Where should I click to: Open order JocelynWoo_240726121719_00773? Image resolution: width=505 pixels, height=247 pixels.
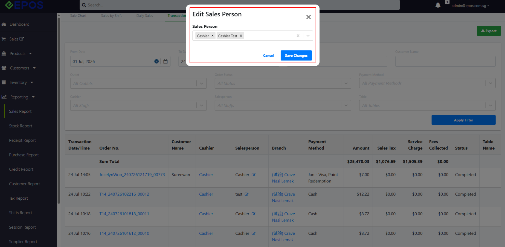pos(132,175)
